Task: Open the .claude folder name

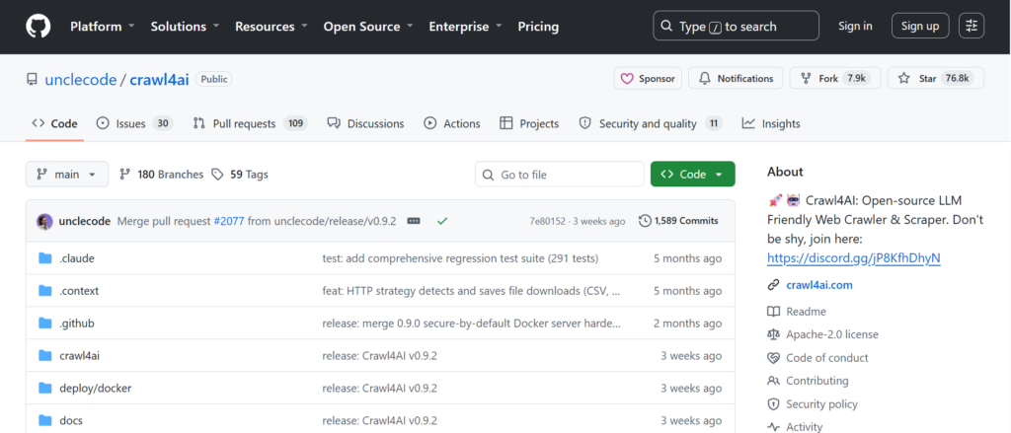Action: click(77, 258)
